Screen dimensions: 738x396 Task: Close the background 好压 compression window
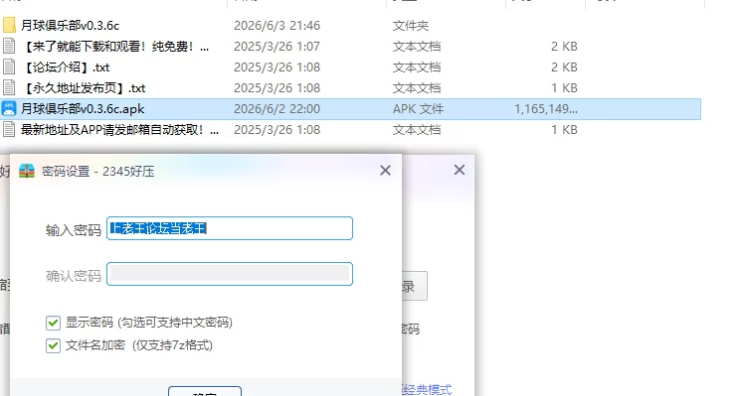(460, 170)
